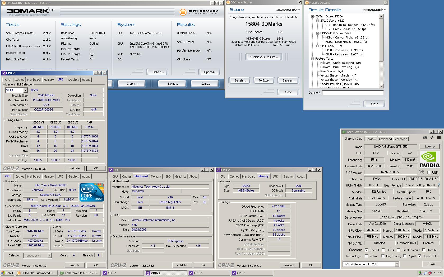The height and width of the screenshot is (277, 444).
Task: Click the camera screenshot icon in GPU-Z
Action: point(425,137)
